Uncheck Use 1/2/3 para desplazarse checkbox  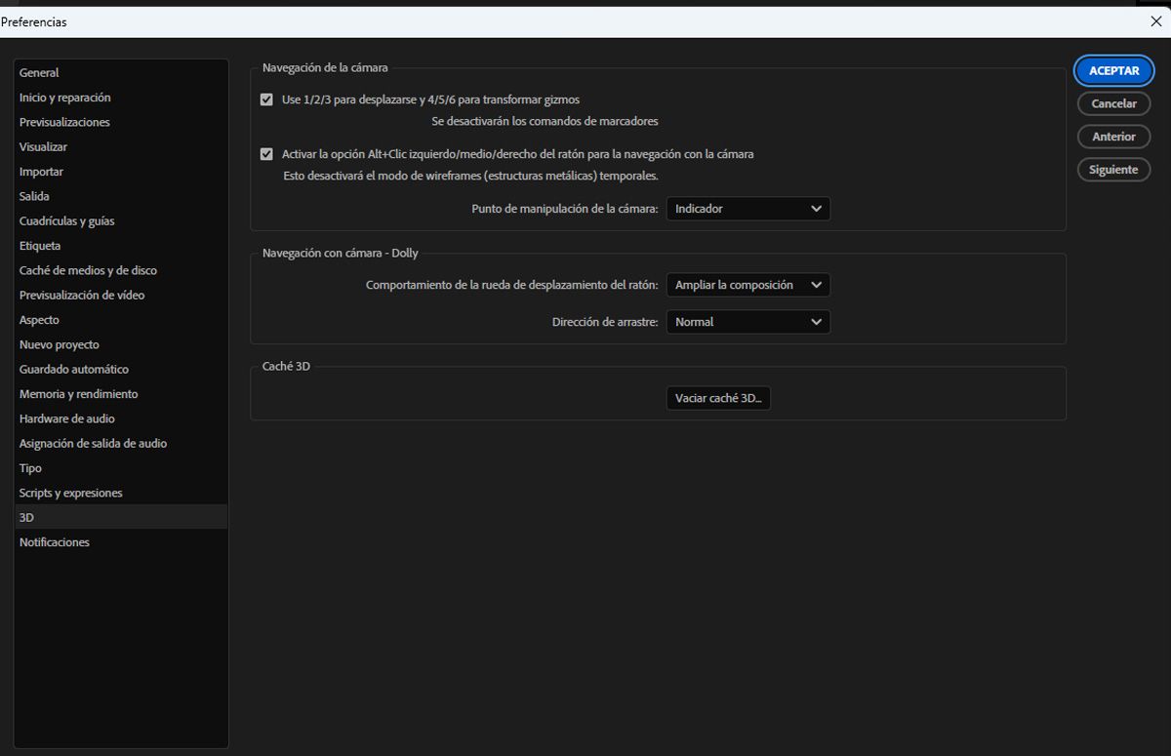[x=266, y=99]
